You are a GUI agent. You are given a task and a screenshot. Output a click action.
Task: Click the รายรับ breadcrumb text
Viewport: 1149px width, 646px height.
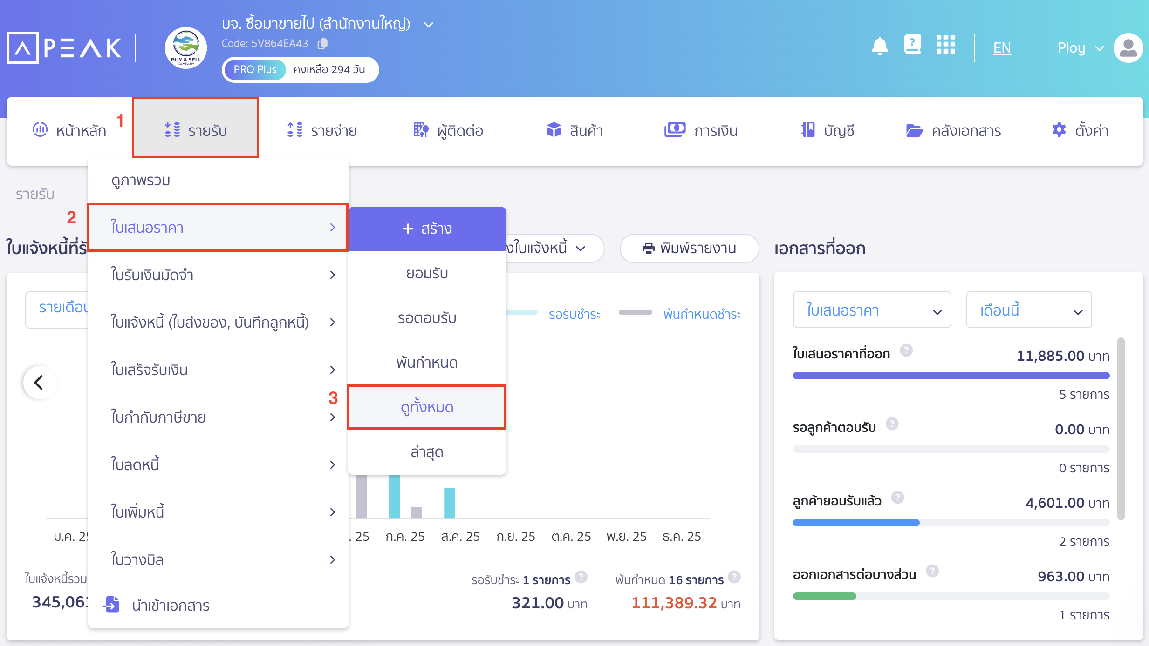(x=35, y=194)
